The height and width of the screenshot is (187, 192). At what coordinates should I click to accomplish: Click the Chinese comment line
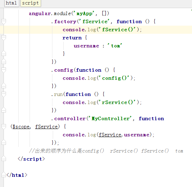(106, 151)
